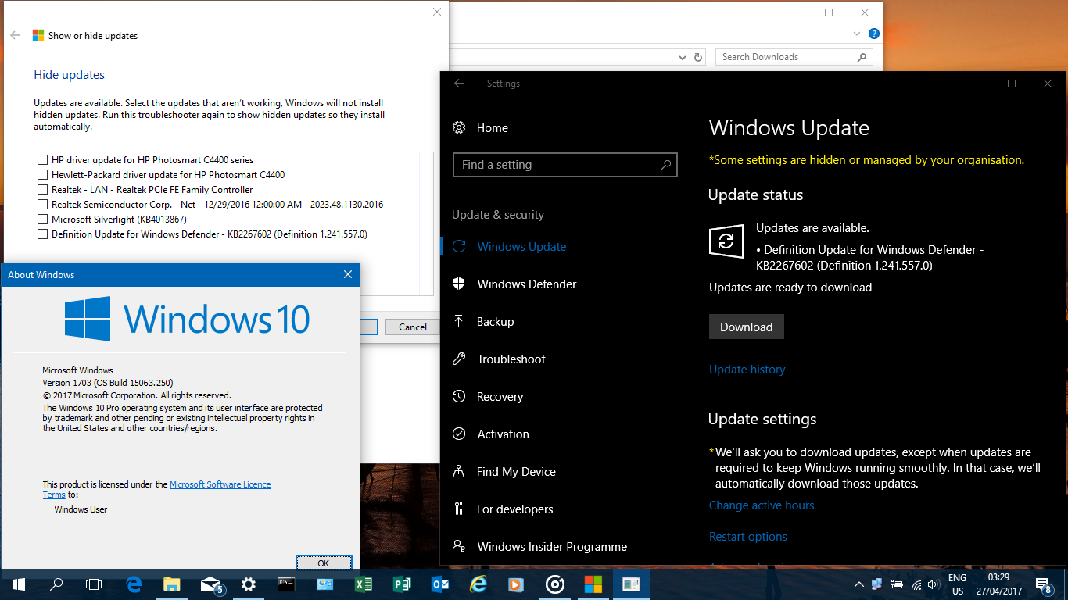Cancel the Hide updates troubleshooter

(x=412, y=327)
